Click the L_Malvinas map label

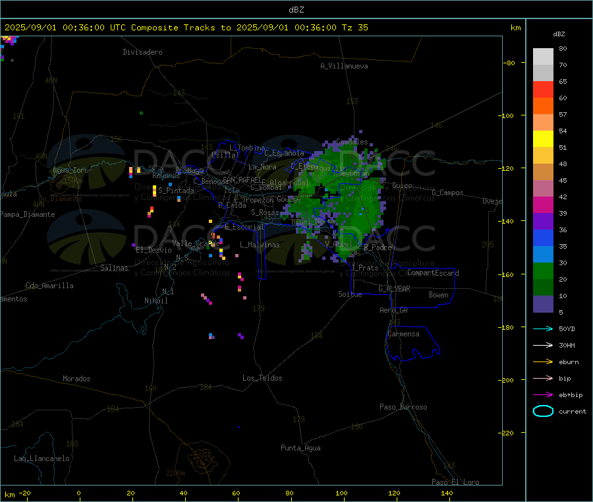260,245
